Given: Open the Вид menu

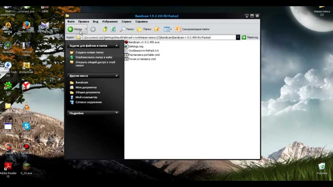Looking at the screenshot, I should tap(95, 22).
